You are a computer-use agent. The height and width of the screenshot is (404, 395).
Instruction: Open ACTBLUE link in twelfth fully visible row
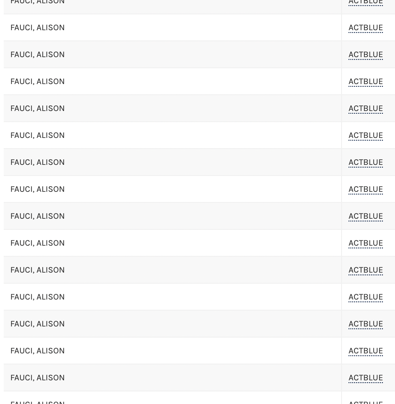pyautogui.click(x=365, y=324)
